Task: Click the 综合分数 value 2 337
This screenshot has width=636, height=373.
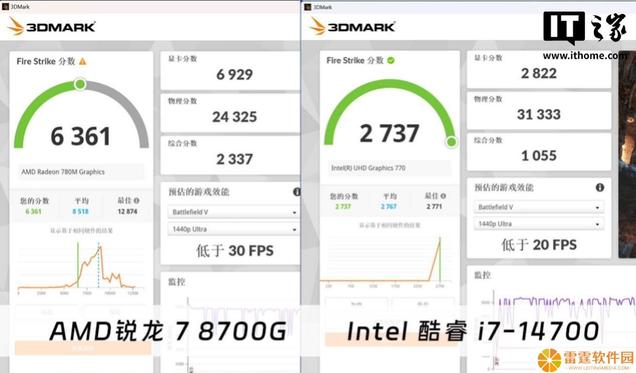Action: [234, 159]
